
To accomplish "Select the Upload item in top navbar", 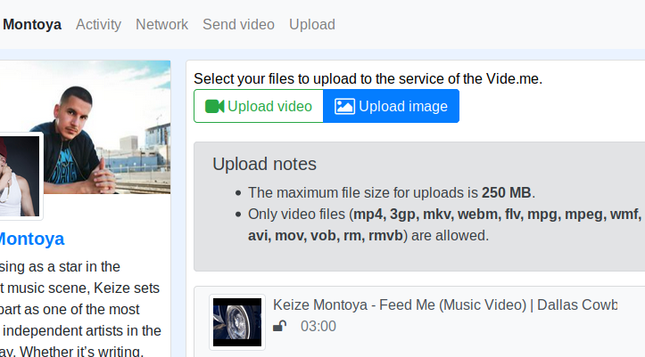I will click(x=312, y=24).
